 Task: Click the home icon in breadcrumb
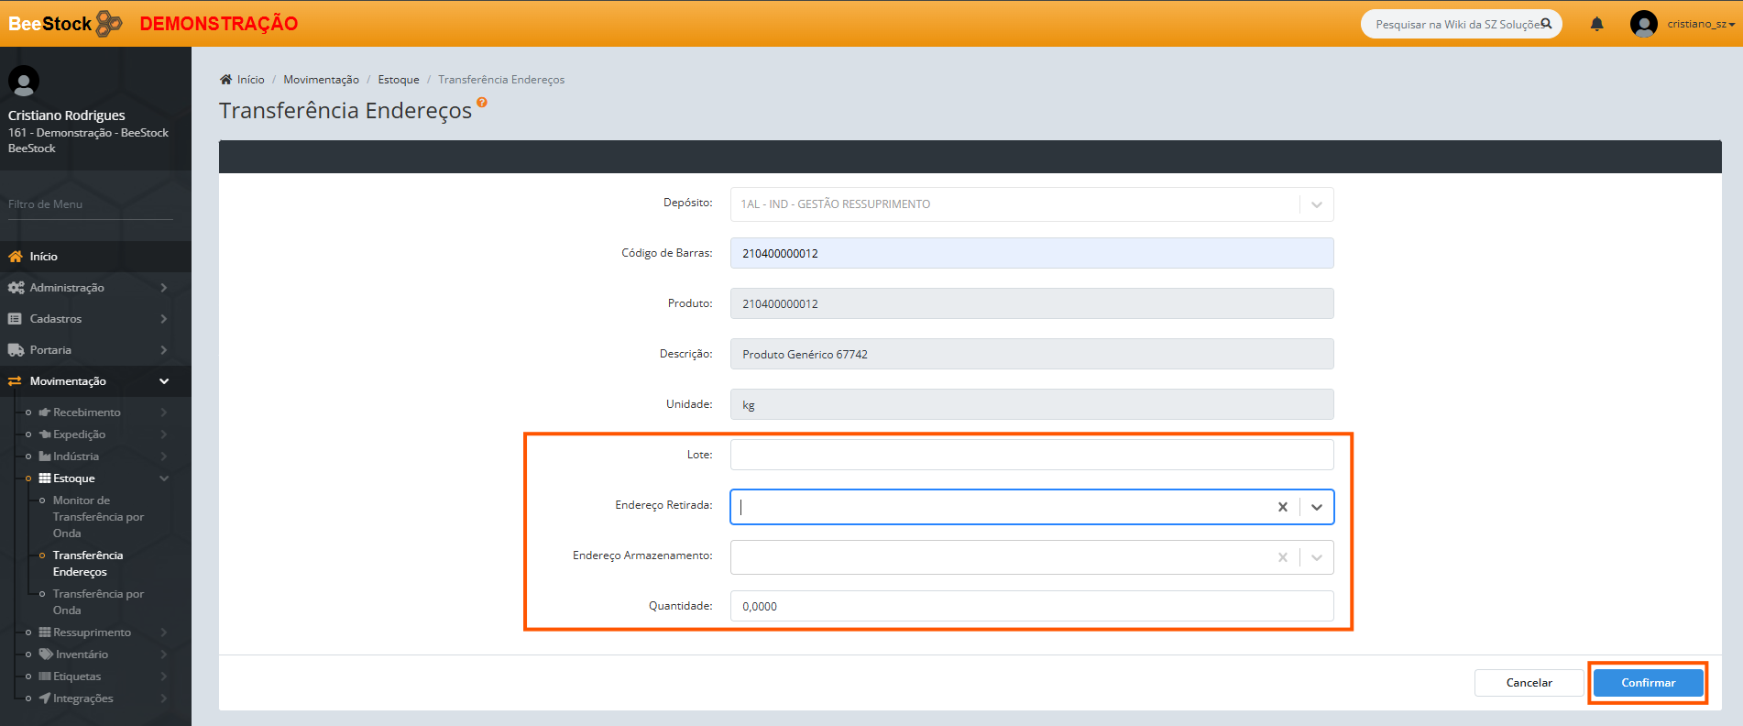pyautogui.click(x=225, y=80)
